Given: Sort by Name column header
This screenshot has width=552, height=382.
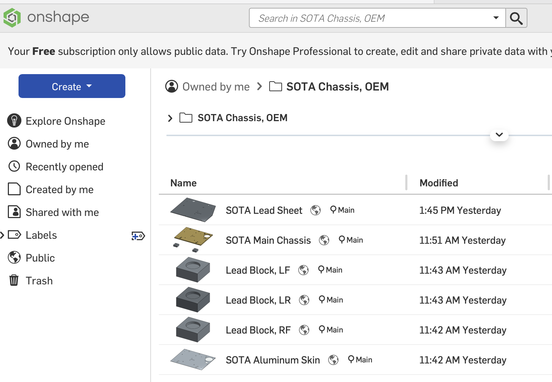Looking at the screenshot, I should tap(183, 183).
